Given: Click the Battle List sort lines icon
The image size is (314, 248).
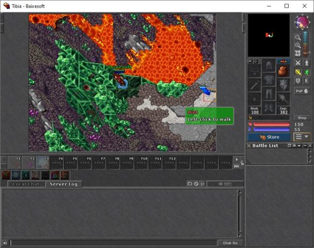Looking at the screenshot, I should click(294, 146).
